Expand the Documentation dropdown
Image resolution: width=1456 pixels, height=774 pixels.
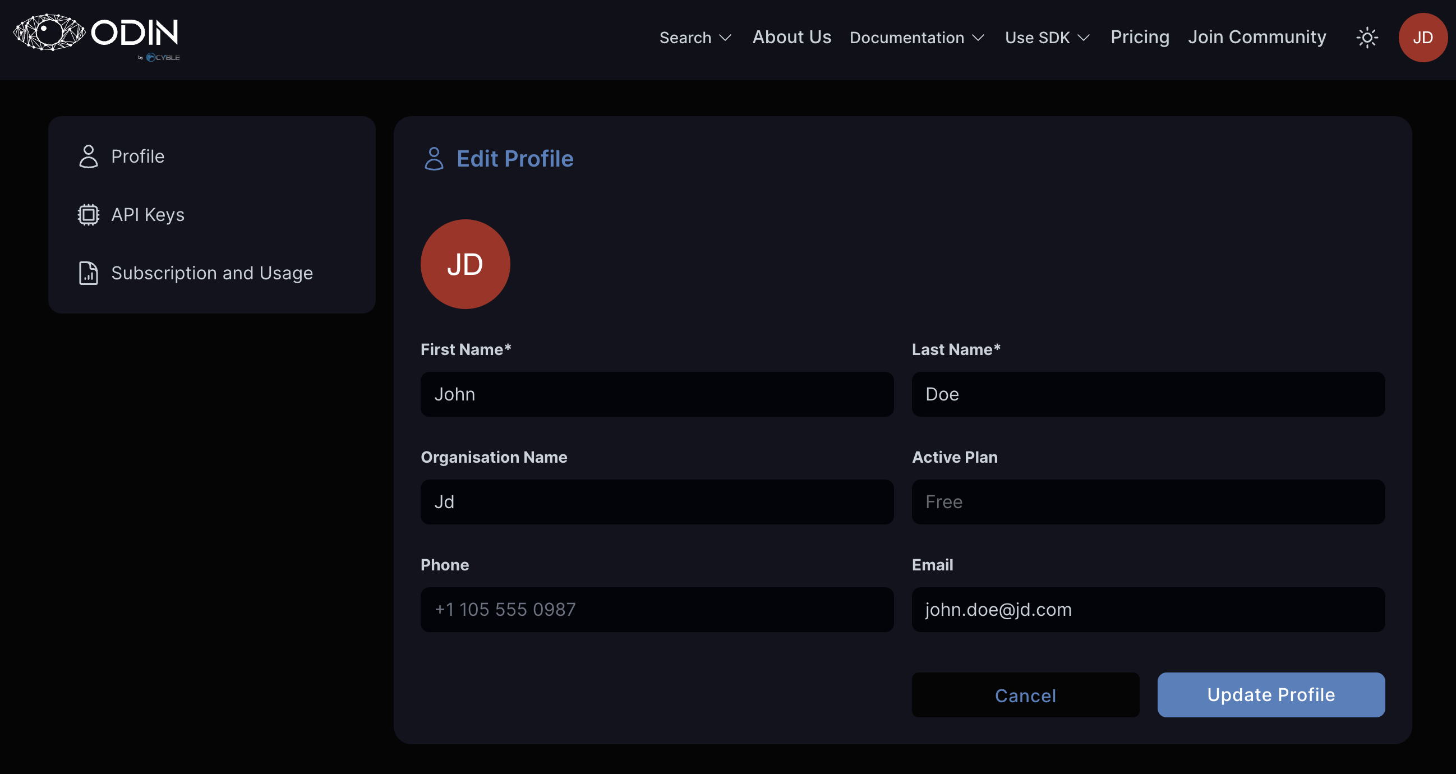click(917, 38)
